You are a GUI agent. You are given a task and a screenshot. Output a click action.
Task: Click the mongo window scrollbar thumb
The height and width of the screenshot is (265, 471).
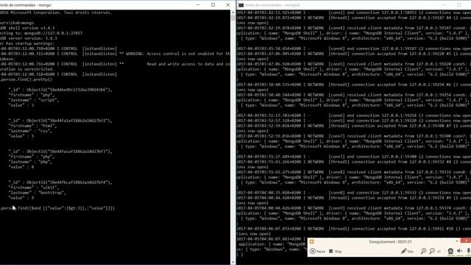233,18
